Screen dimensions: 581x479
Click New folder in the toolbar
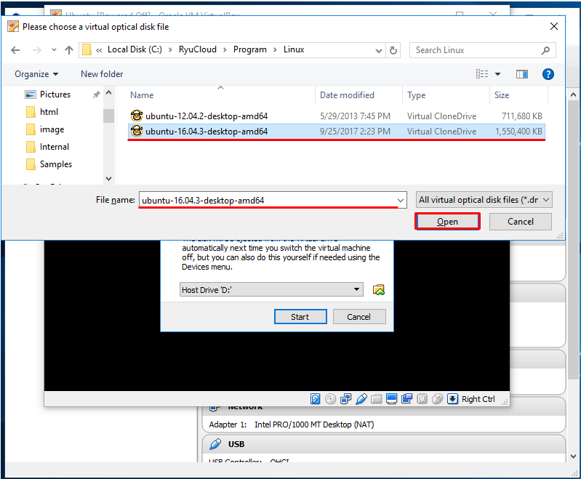pos(102,74)
